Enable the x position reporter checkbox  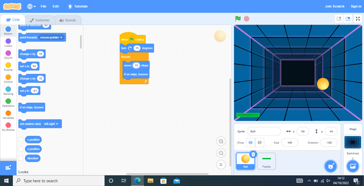[21, 140]
